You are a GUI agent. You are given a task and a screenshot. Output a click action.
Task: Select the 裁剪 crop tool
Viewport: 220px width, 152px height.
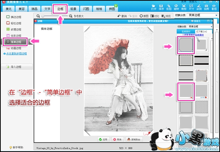[184, 6]
